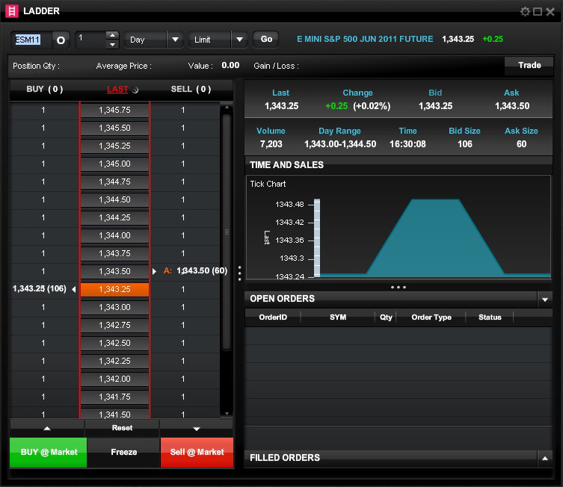Select the 1,344.50 price cell
Image resolution: width=563 pixels, height=487 pixels.
115,199
